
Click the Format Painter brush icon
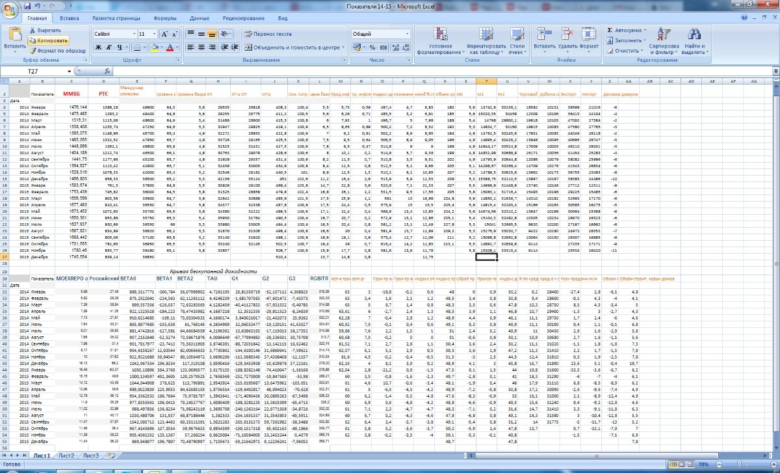[32, 50]
